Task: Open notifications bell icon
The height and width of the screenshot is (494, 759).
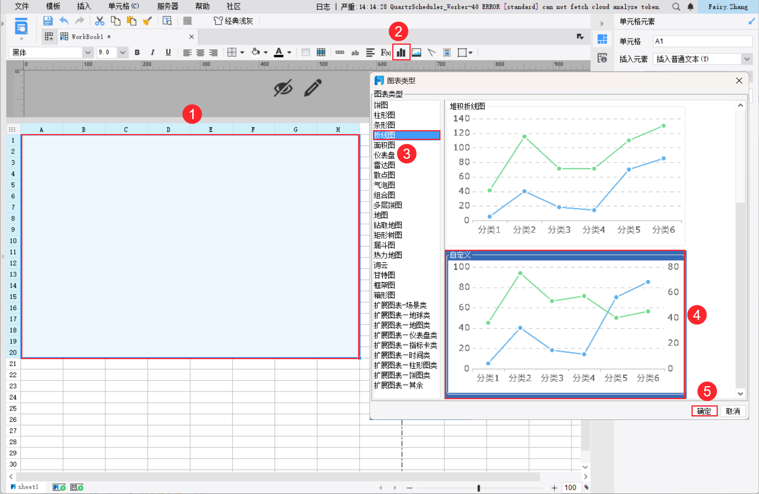Action: [690, 7]
